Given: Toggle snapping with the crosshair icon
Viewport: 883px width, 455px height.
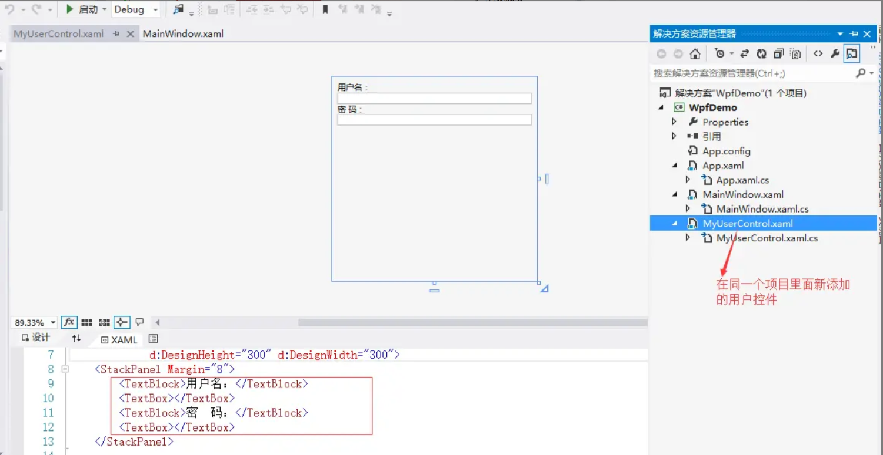Looking at the screenshot, I should point(122,322).
